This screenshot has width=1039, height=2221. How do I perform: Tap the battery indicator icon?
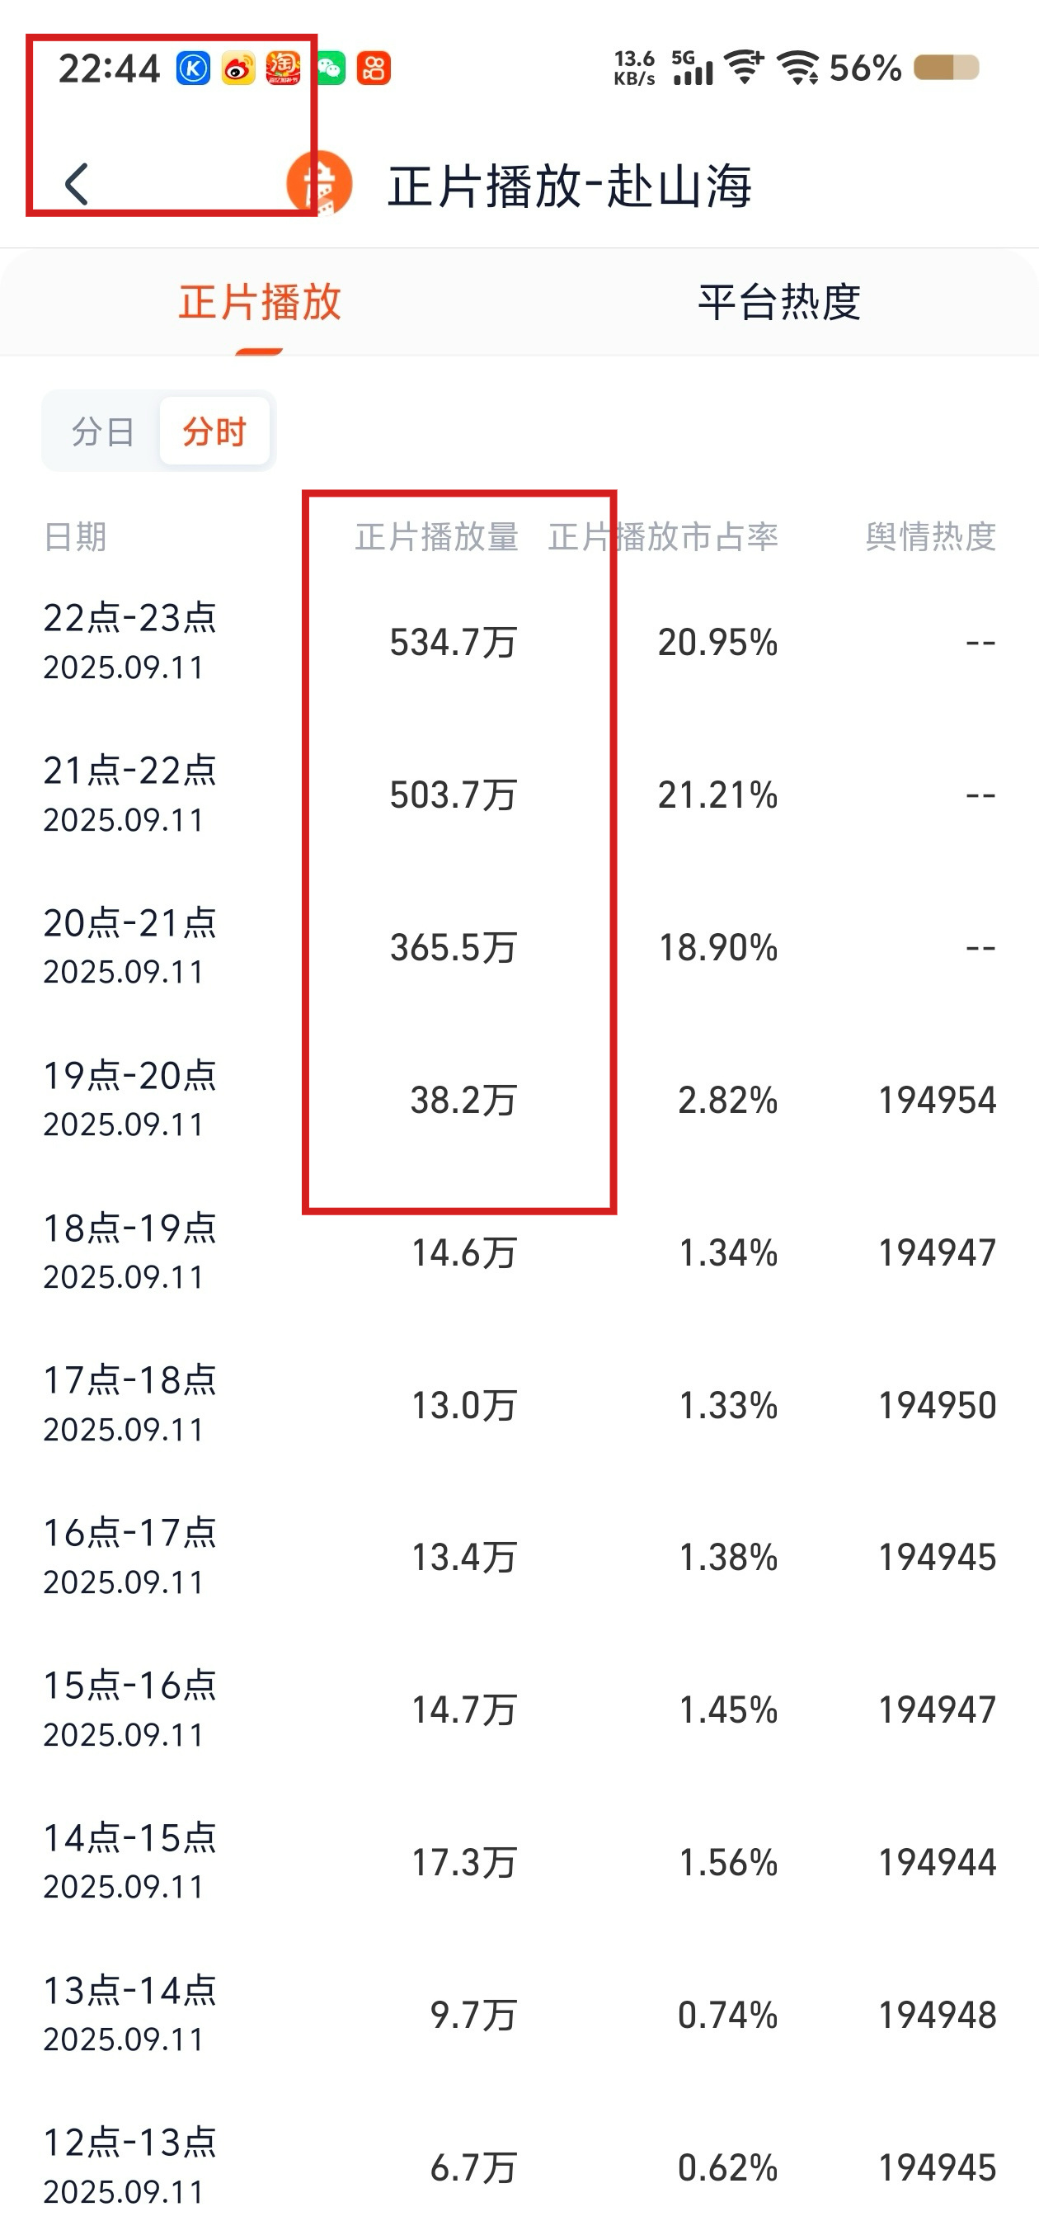[946, 68]
